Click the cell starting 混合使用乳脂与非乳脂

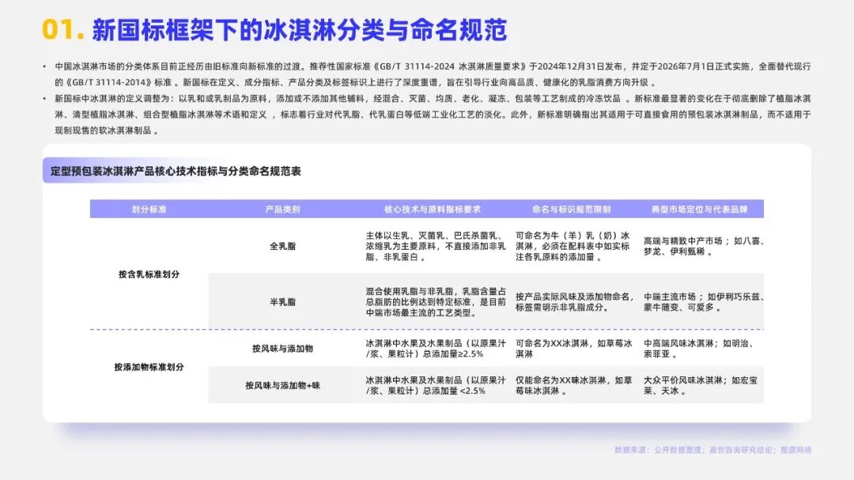pyautogui.click(x=436, y=302)
